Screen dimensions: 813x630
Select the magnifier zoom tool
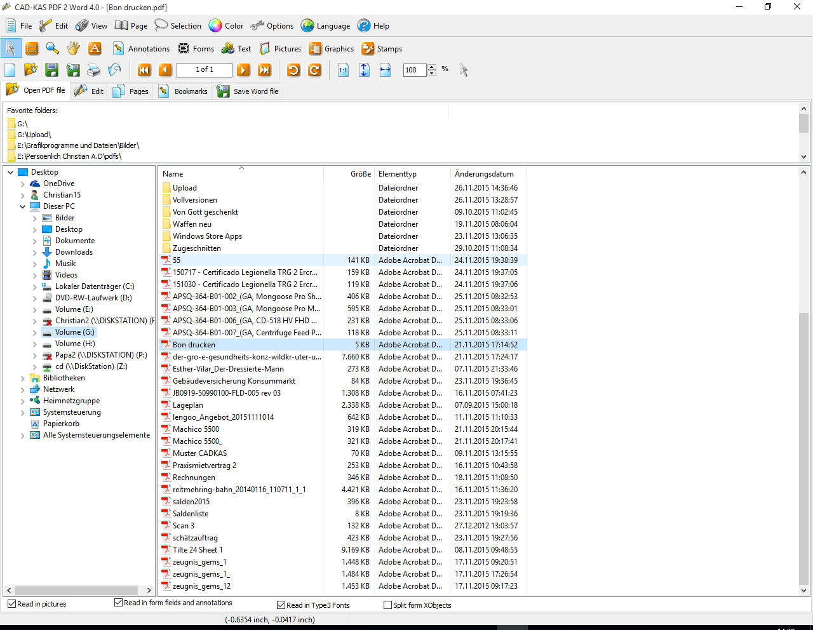click(53, 48)
